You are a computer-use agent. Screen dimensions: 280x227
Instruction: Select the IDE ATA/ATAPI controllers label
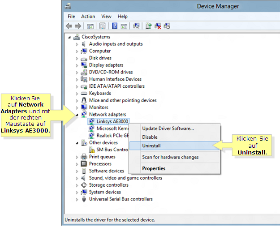(x=117, y=86)
